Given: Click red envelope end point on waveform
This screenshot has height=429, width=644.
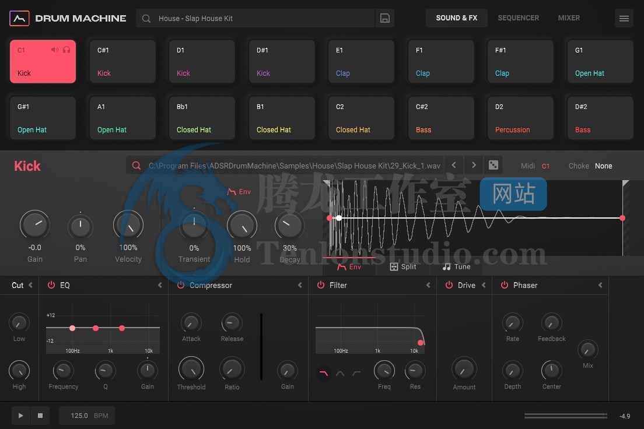Looking at the screenshot, I should coord(622,218).
